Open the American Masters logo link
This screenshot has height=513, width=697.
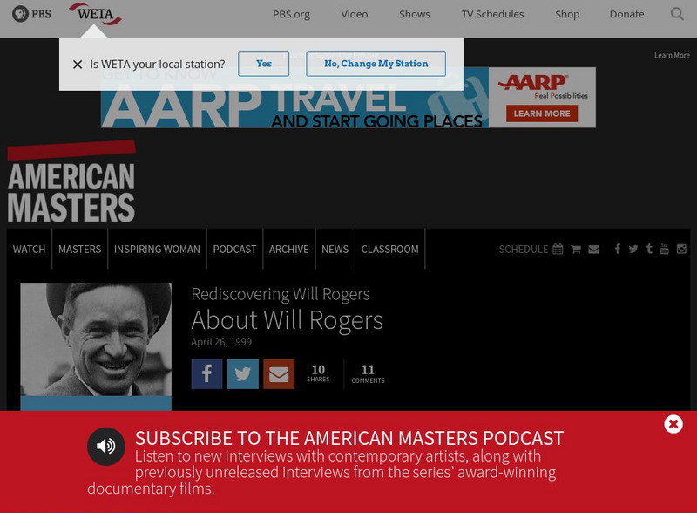point(72,181)
